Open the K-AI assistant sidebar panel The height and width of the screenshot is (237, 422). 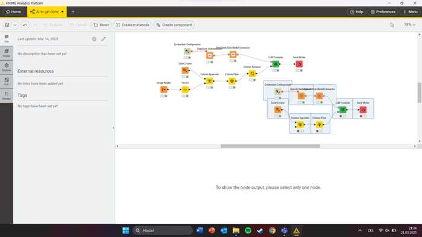(x=7, y=81)
